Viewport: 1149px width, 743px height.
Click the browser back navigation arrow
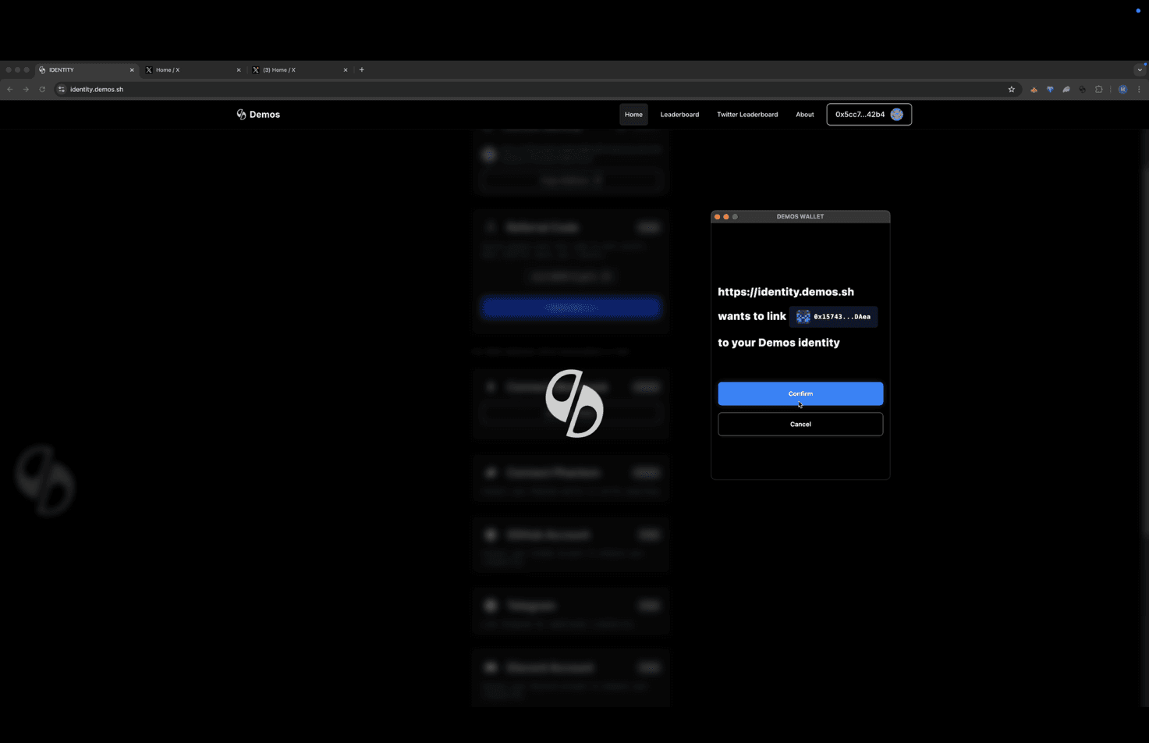[x=9, y=89]
